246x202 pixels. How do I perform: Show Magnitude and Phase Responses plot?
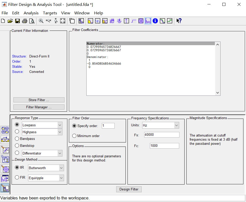pos(105,21)
